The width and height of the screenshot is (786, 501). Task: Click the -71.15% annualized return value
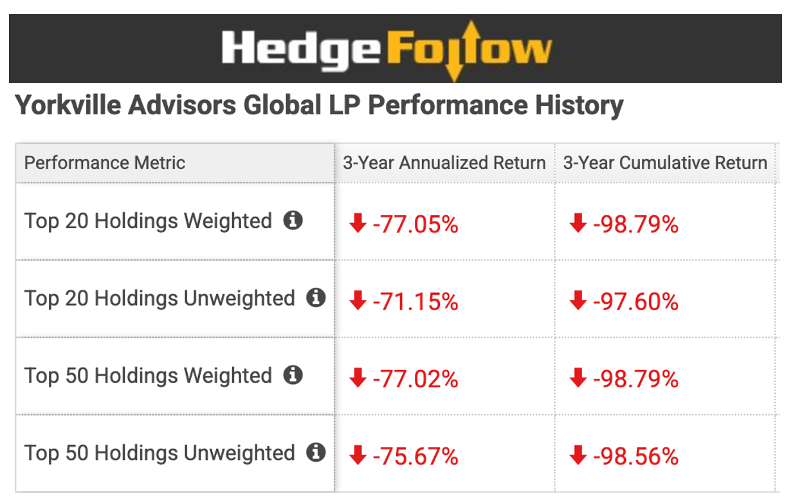416,302
